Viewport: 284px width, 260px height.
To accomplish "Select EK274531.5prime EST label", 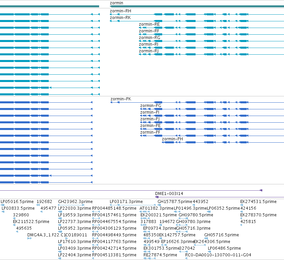I will (x=258, y=202).
